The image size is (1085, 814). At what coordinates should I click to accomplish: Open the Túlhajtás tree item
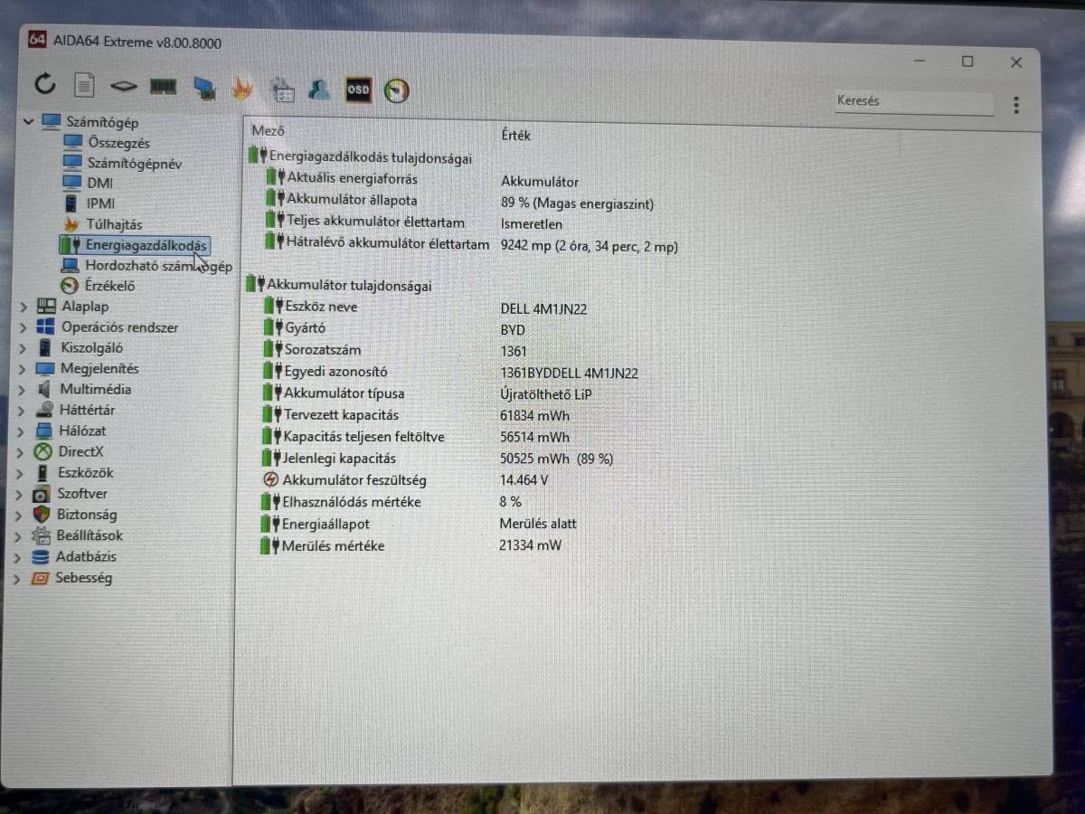(114, 224)
